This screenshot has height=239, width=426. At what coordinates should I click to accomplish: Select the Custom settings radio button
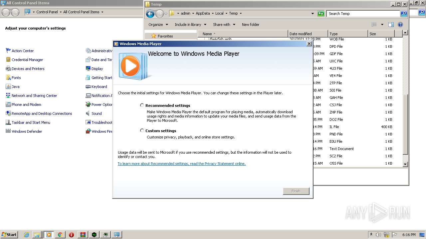coord(142,130)
